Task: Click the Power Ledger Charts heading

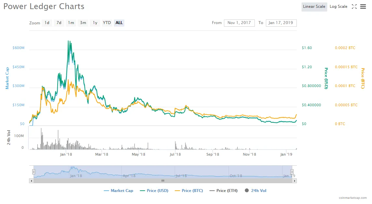Action: [44, 6]
